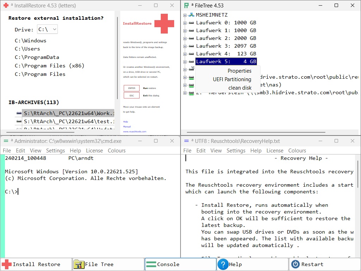361x271 pixels.
Task: Select the MSHEIMNETZ label in FileTree
Action: click(212, 15)
